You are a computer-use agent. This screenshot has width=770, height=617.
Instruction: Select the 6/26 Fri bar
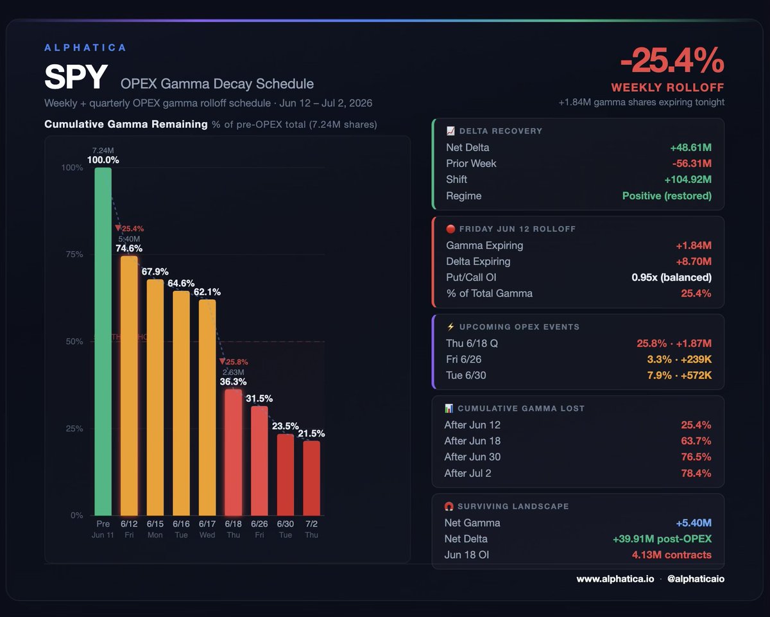click(259, 461)
